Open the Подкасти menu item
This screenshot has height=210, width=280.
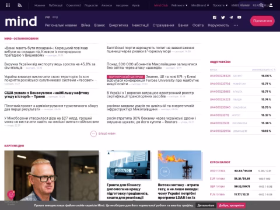91,5
